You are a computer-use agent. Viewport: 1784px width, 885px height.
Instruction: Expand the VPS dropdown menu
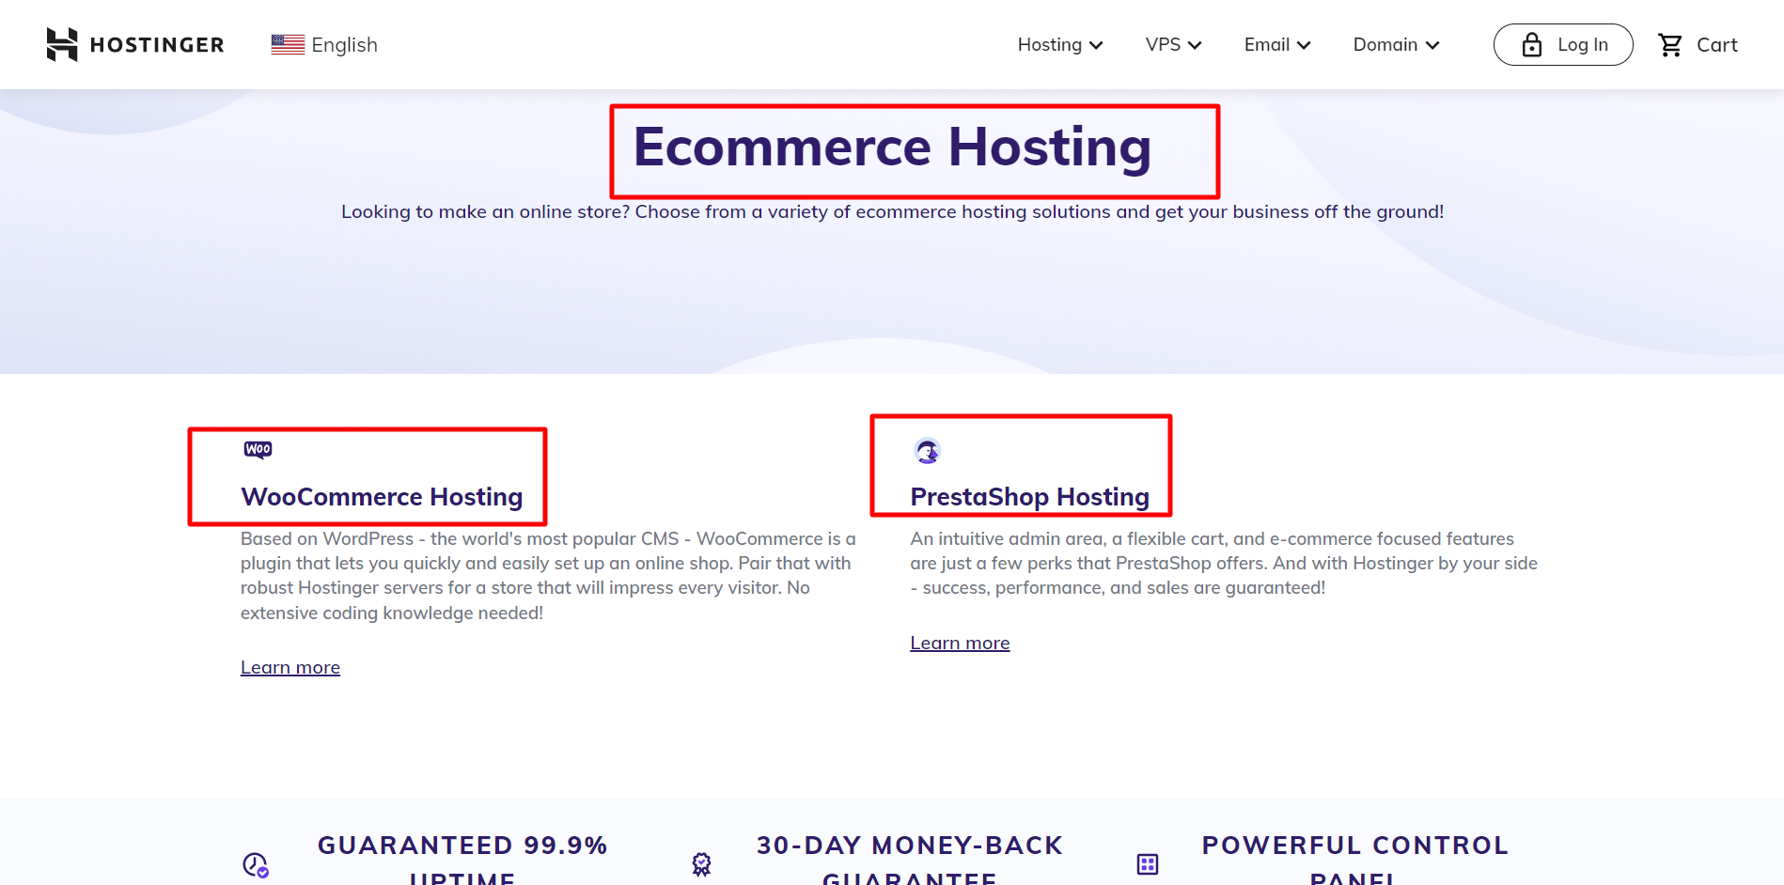pyautogui.click(x=1173, y=44)
